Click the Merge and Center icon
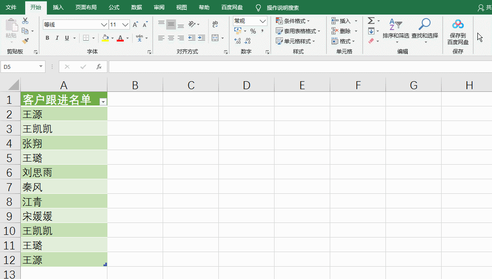 point(214,38)
